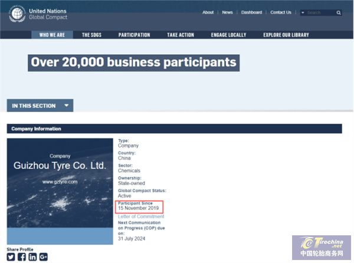
Task: Select the 'China' country value
Action: point(124,158)
